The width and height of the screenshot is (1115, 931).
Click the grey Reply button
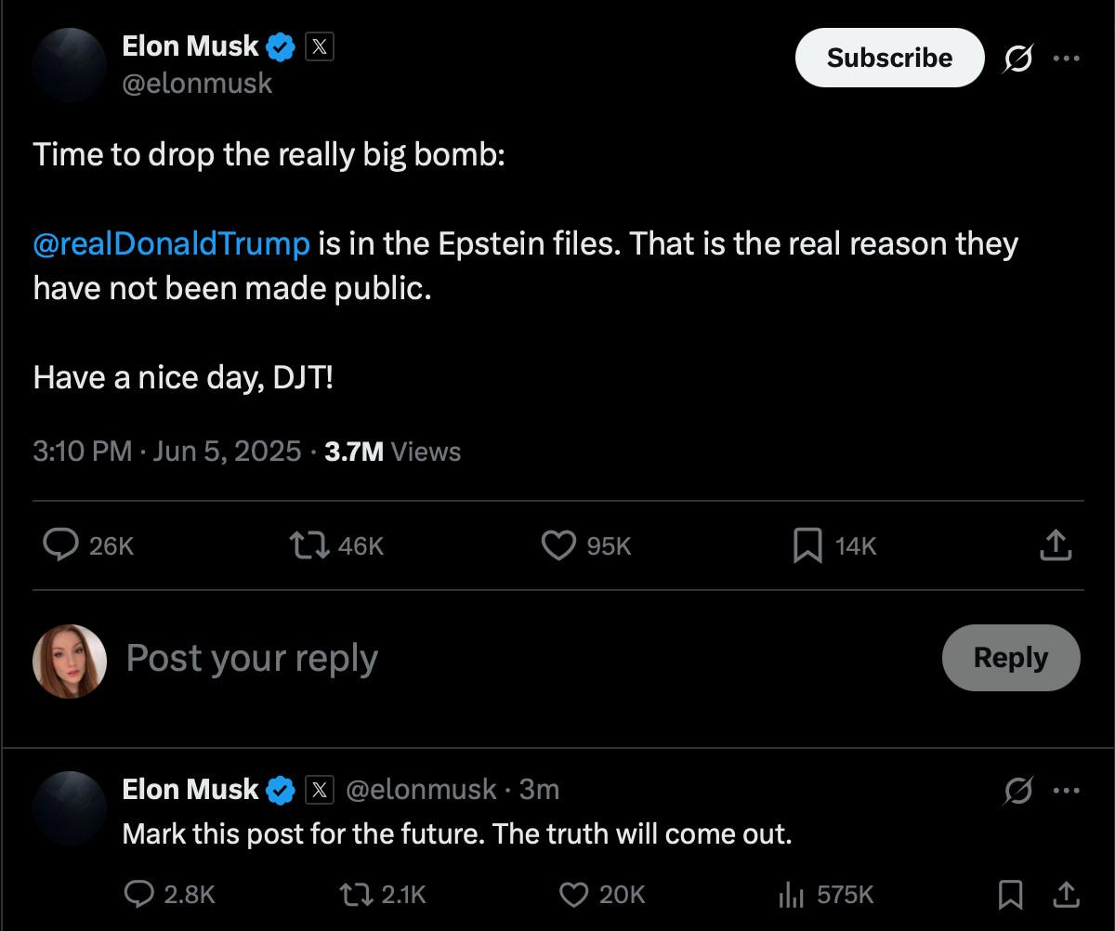tap(1011, 658)
